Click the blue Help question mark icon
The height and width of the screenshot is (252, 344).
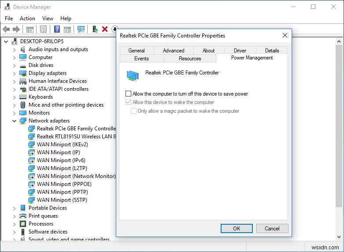pos(57,29)
